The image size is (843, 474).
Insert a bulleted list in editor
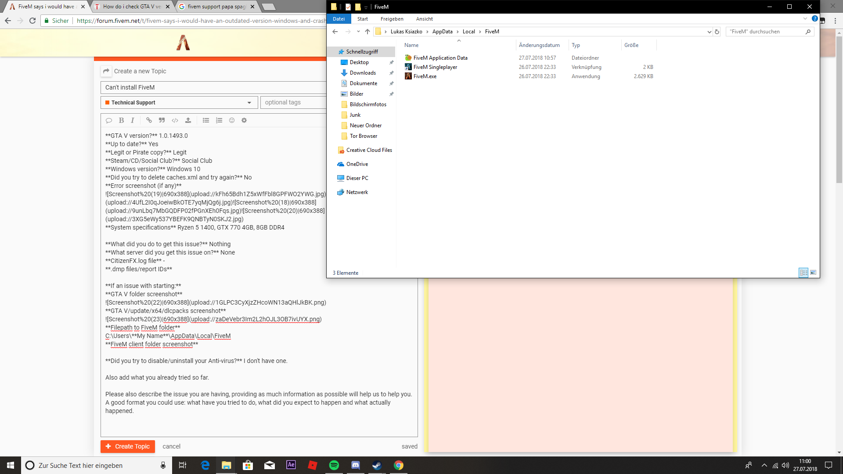[x=206, y=120]
